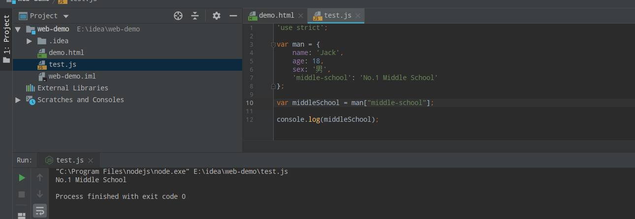Select demo.html in project tree

pyautogui.click(x=66, y=53)
